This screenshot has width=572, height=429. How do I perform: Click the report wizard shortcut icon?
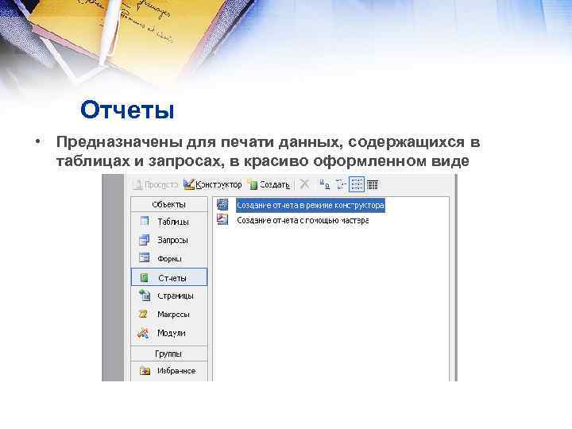222,219
